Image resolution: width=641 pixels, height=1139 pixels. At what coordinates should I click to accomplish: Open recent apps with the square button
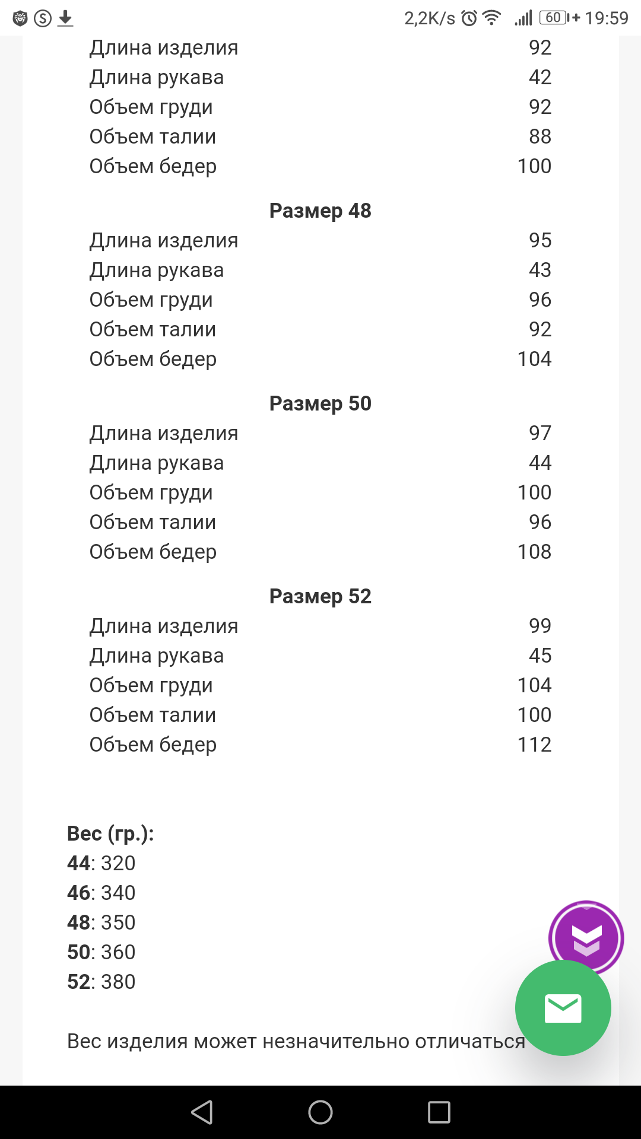439,1112
